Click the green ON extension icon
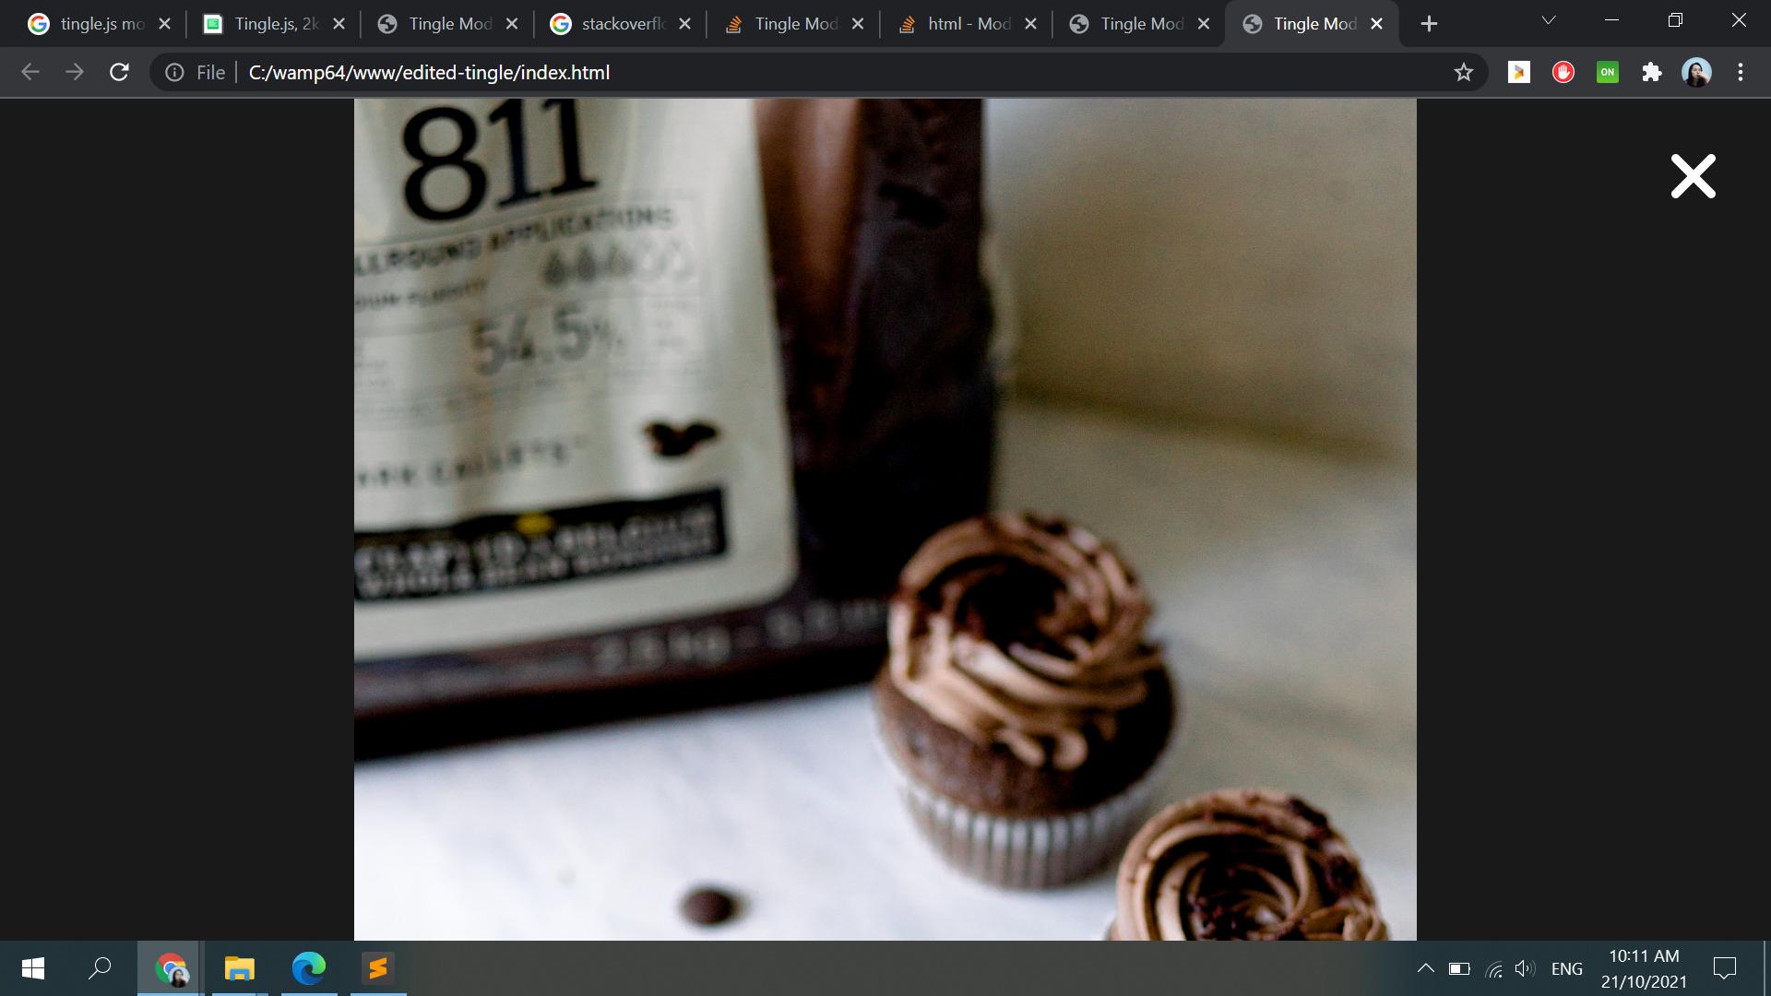Image resolution: width=1771 pixels, height=996 pixels. (1607, 72)
